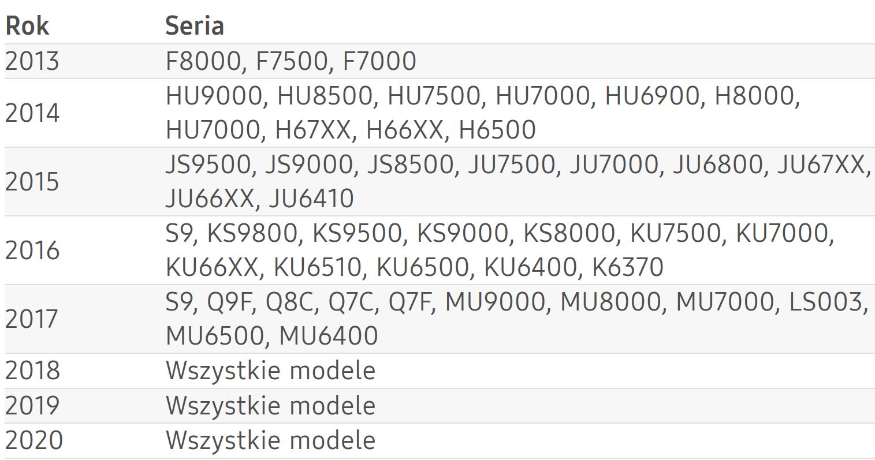Click the MU6400 model text
The height and width of the screenshot is (460, 875).
(x=329, y=336)
